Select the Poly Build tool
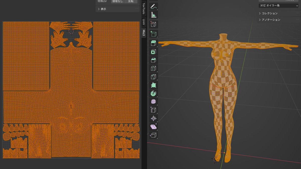The image size is (301, 169). click(154, 85)
